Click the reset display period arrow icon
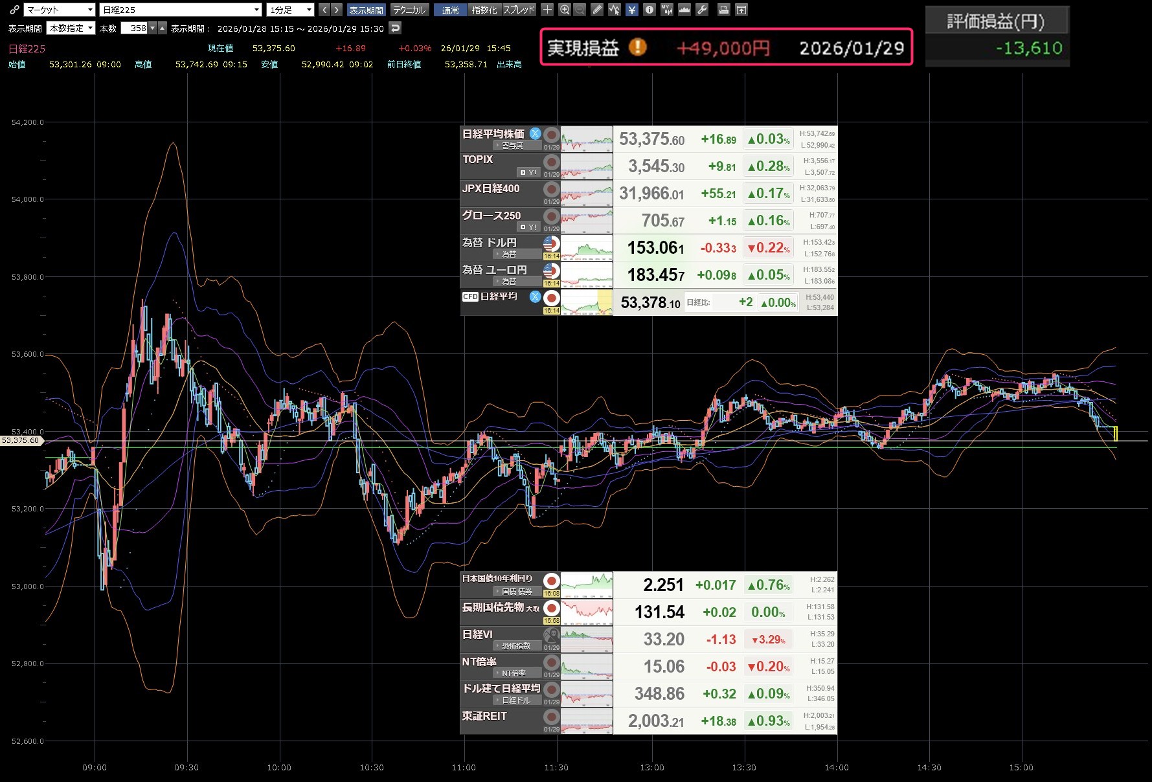The image size is (1152, 782). pos(395,28)
